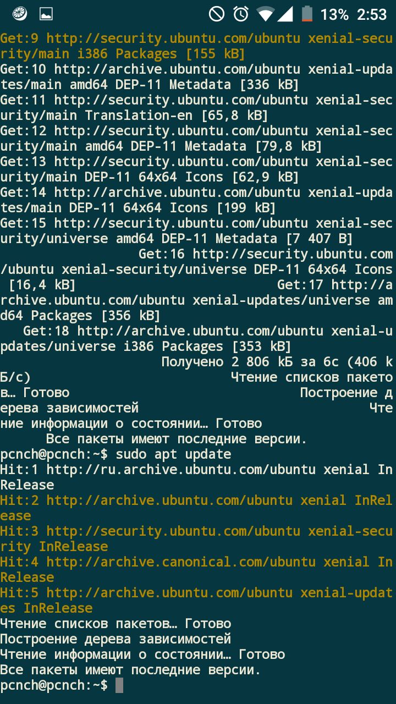
Task: Click the Get:18 archive.ubuntu.com URL
Action: point(200,331)
